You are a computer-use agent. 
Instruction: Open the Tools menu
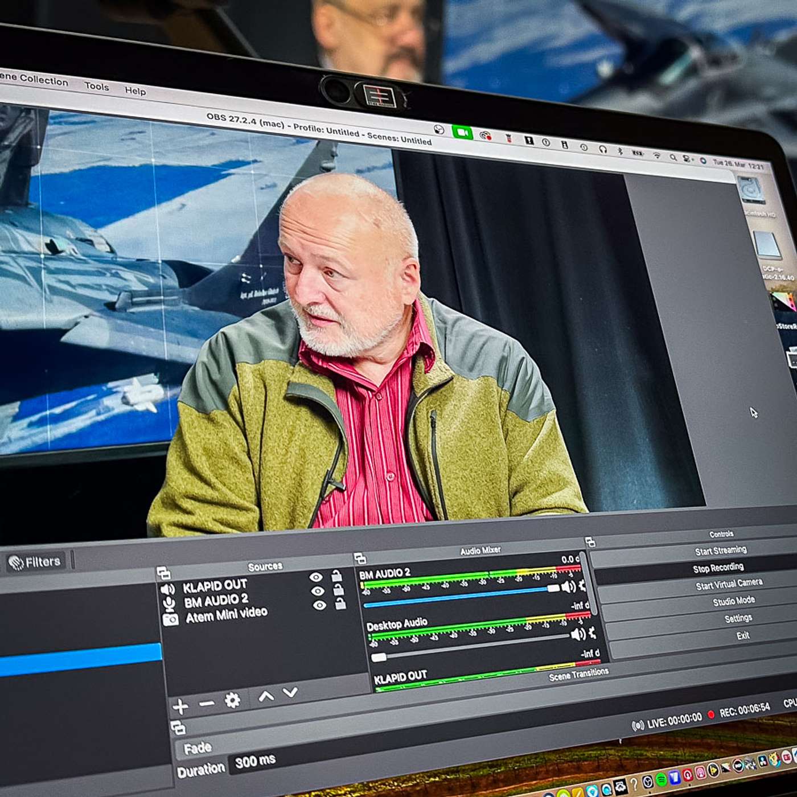tap(97, 86)
